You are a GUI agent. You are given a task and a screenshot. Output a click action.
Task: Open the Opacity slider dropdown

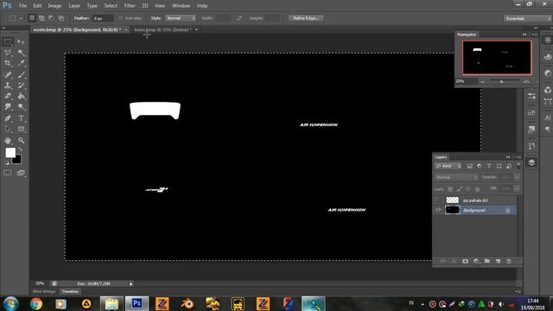coord(517,177)
